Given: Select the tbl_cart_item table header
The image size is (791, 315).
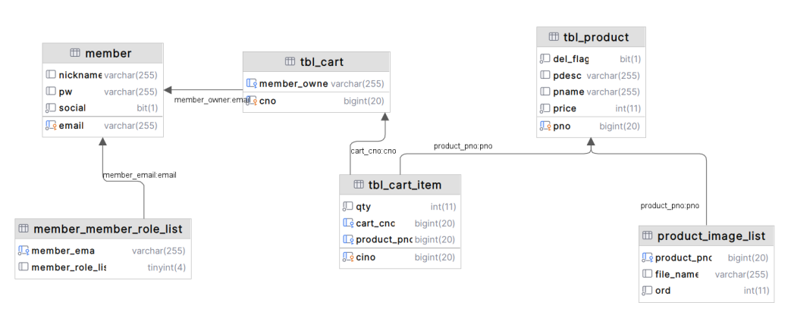Looking at the screenshot, I should pos(400,185).
